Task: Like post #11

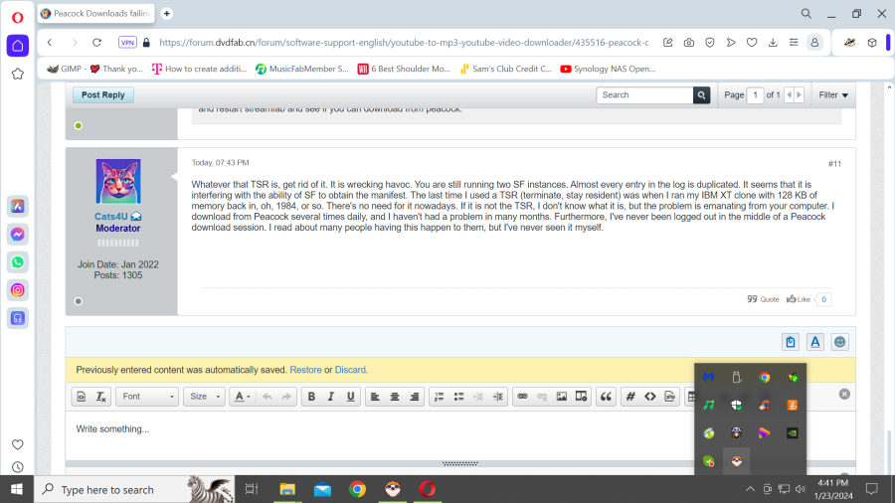Action: coord(799,299)
